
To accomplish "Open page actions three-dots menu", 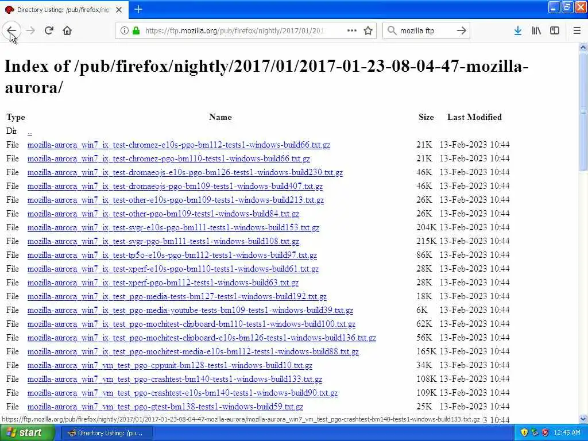I will [352, 30].
